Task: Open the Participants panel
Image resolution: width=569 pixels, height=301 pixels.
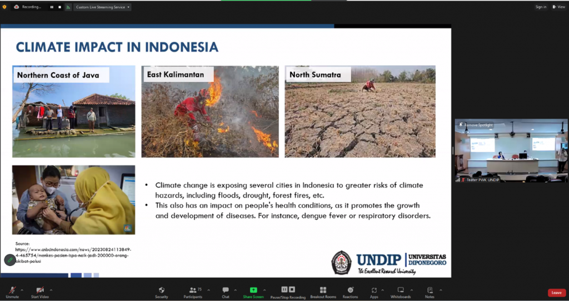Action: pos(193,290)
